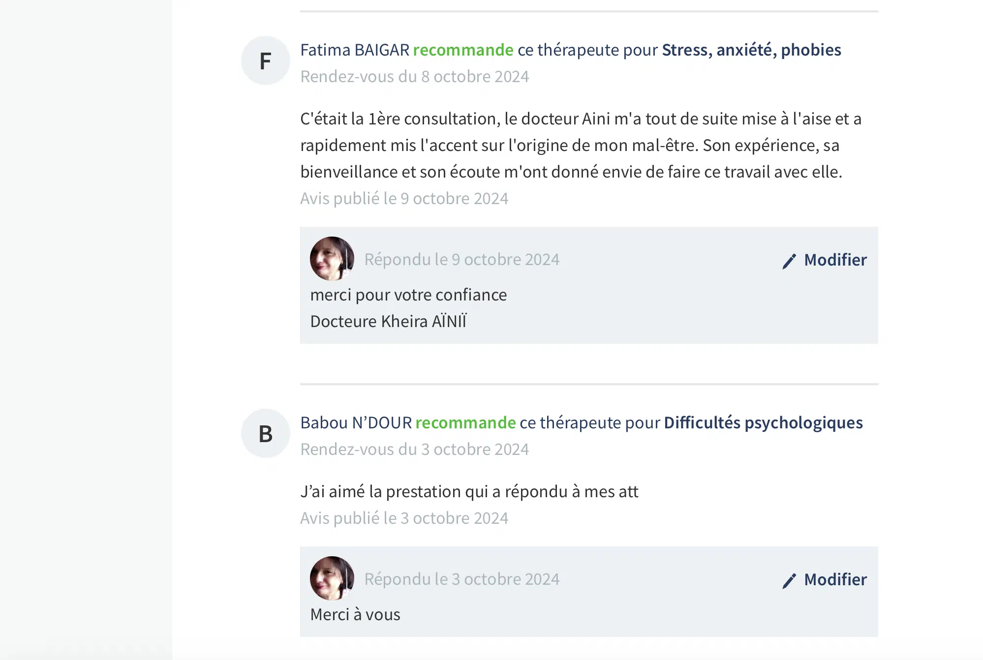This screenshot has height=660, width=983.
Task: Click "recommande" in Fatima BAIGAR's review header
Action: [x=463, y=50]
